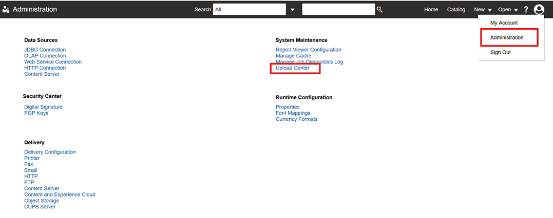Open OLAP Connection link

tap(45, 56)
